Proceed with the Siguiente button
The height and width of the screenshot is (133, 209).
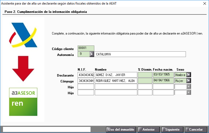172,130
